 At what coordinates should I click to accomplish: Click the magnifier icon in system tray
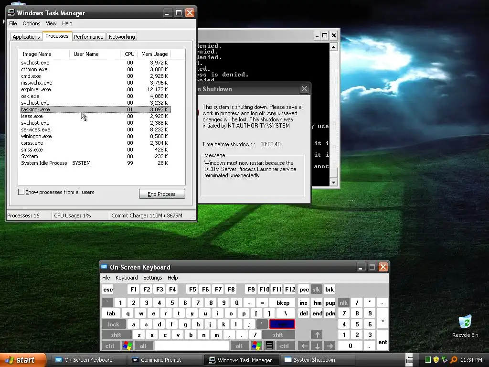(x=454, y=360)
